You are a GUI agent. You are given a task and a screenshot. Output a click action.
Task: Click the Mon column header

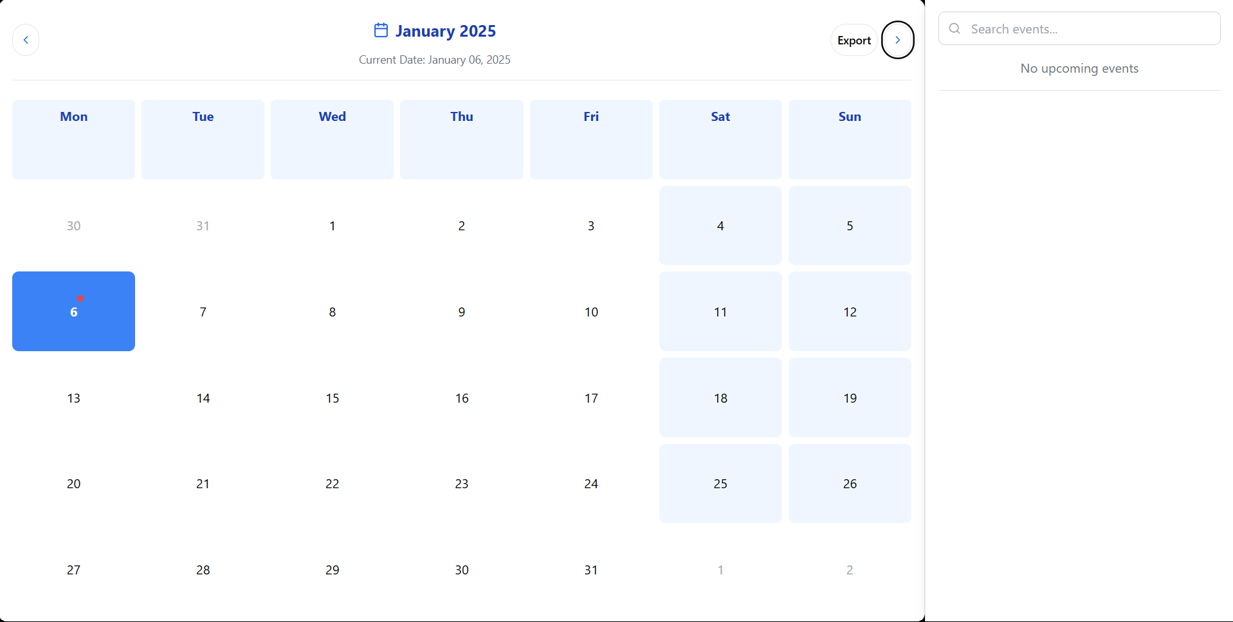[73, 117]
